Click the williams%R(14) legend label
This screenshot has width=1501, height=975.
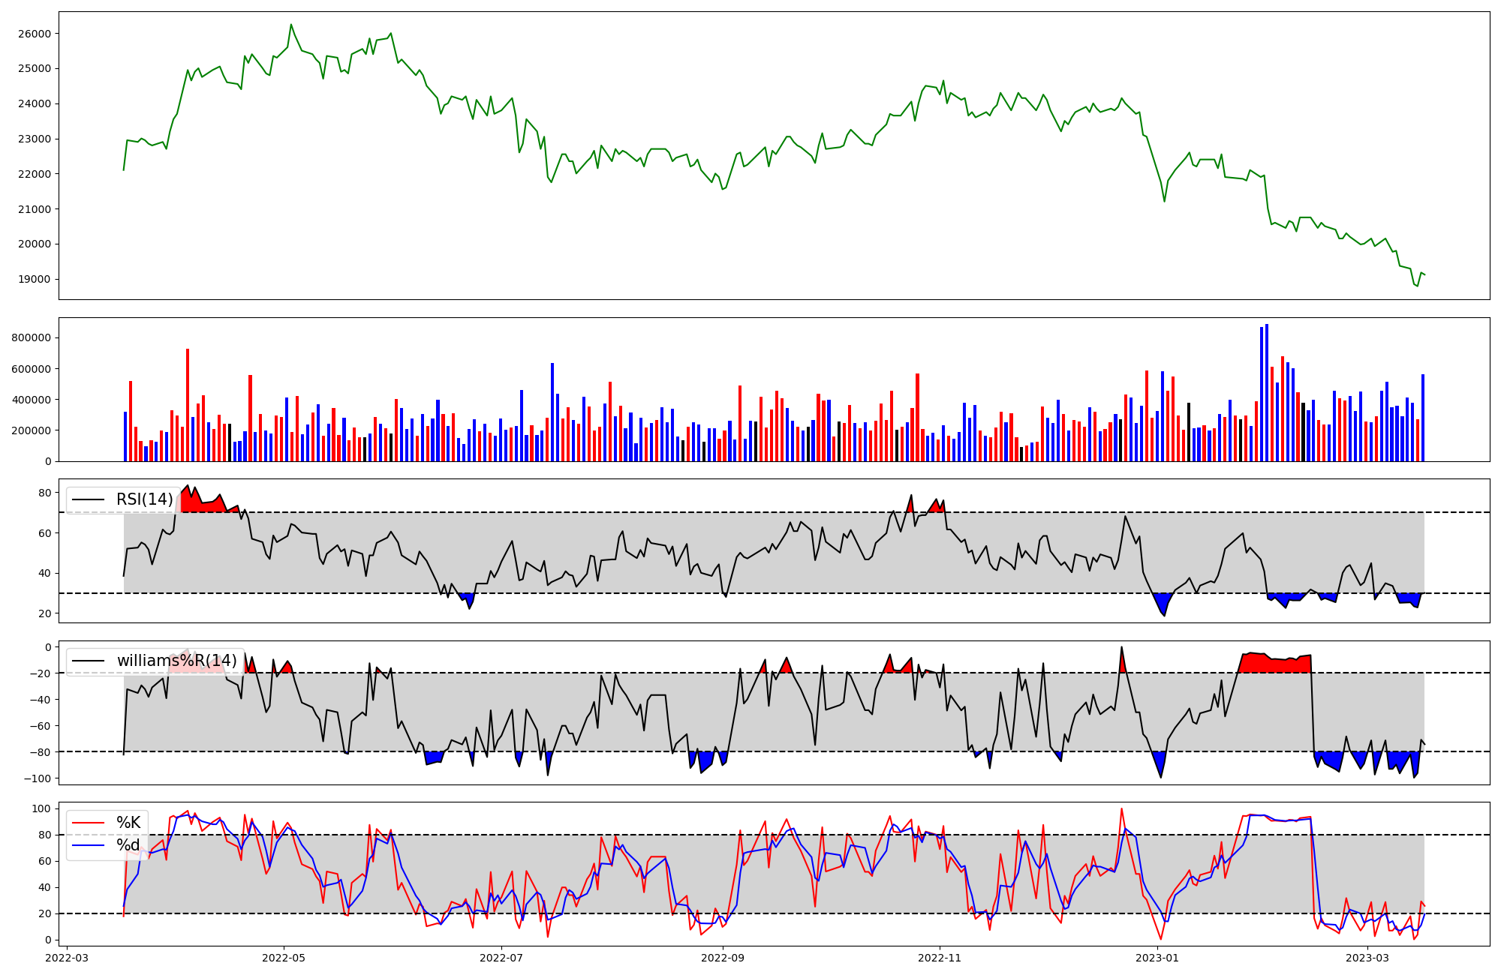[176, 661]
